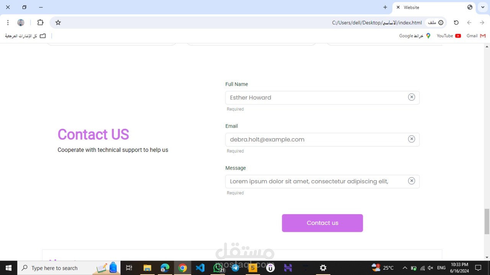
Task: Bookmark this page with the star icon
Action: pos(58,23)
